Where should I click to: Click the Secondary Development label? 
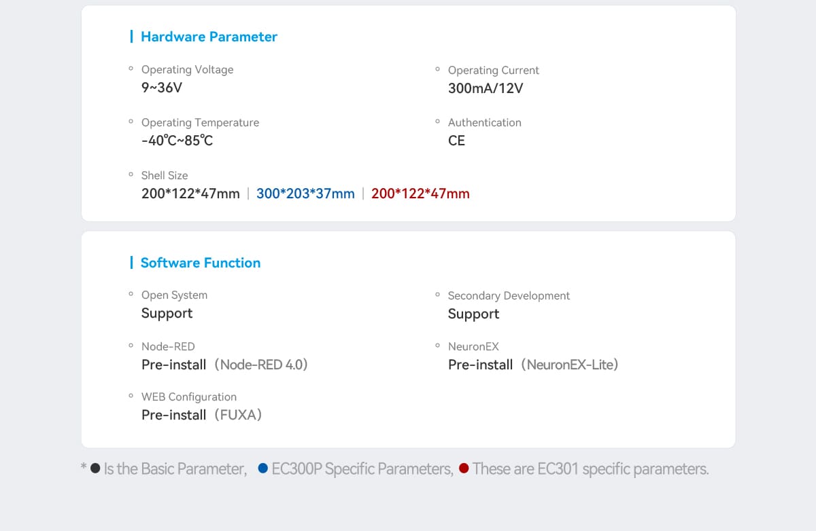coord(509,295)
